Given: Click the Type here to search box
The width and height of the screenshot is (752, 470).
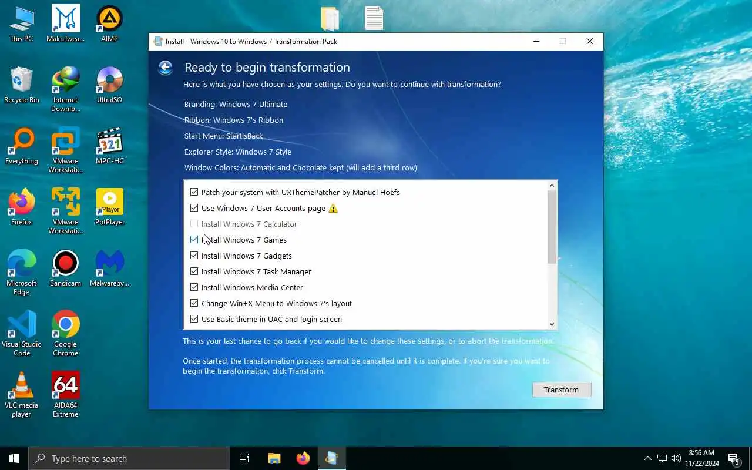Looking at the screenshot, I should (129, 458).
